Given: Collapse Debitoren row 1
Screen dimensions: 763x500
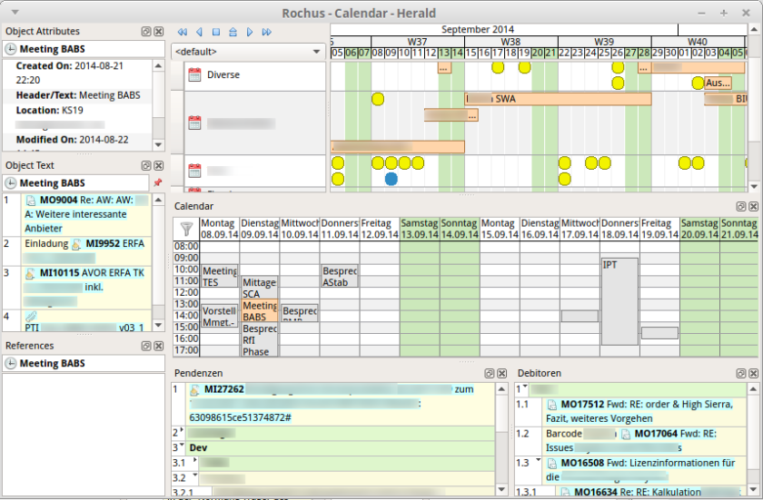Looking at the screenshot, I should (x=525, y=387).
